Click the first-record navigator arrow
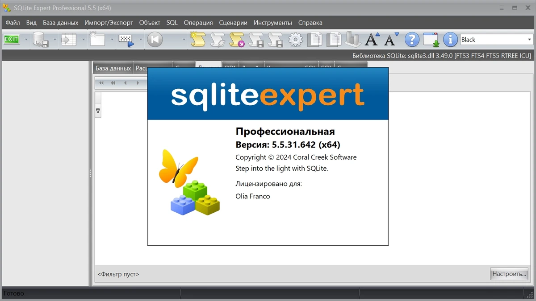 [x=101, y=82]
